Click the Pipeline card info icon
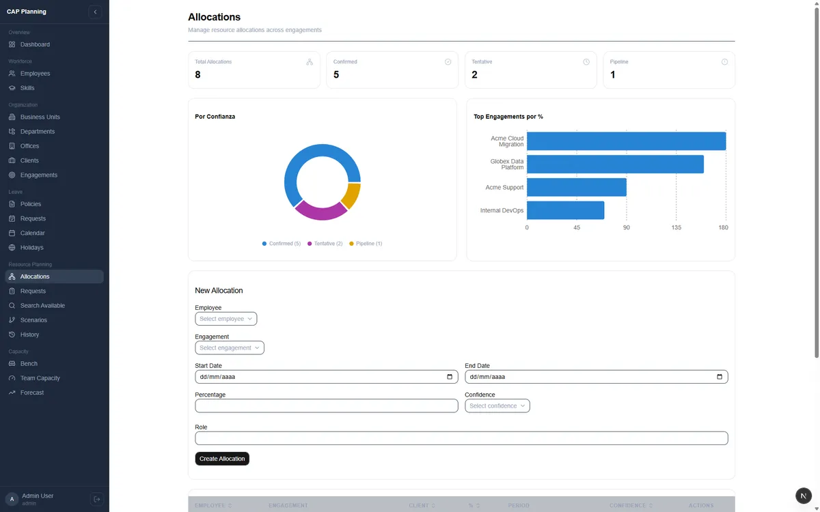 tap(724, 62)
